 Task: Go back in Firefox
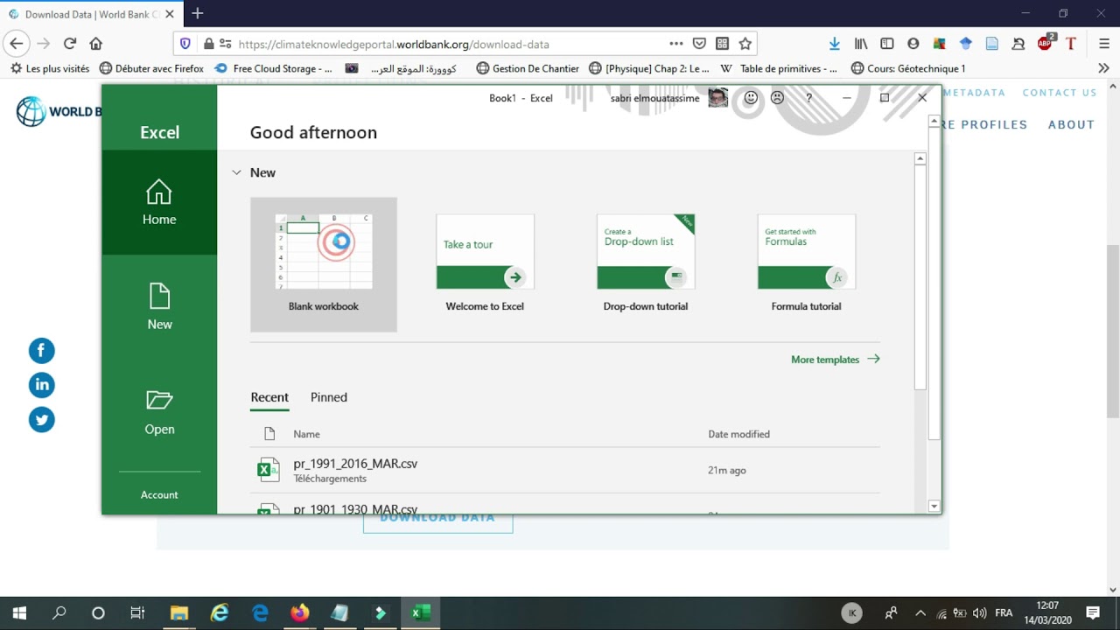(x=16, y=44)
